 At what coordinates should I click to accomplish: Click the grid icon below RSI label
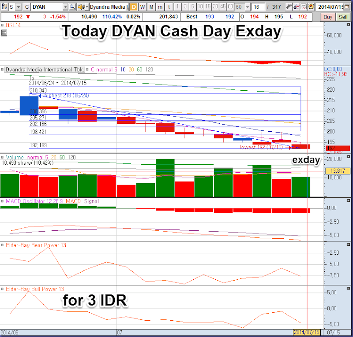(x=4, y=33)
